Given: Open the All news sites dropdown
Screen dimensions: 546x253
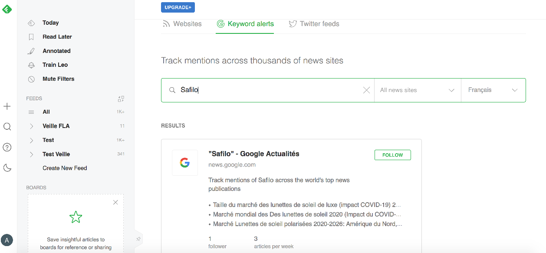Looking at the screenshot, I should [417, 90].
